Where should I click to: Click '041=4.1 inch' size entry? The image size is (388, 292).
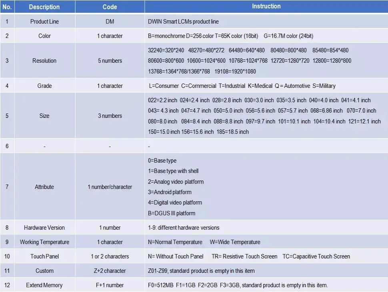(356, 100)
